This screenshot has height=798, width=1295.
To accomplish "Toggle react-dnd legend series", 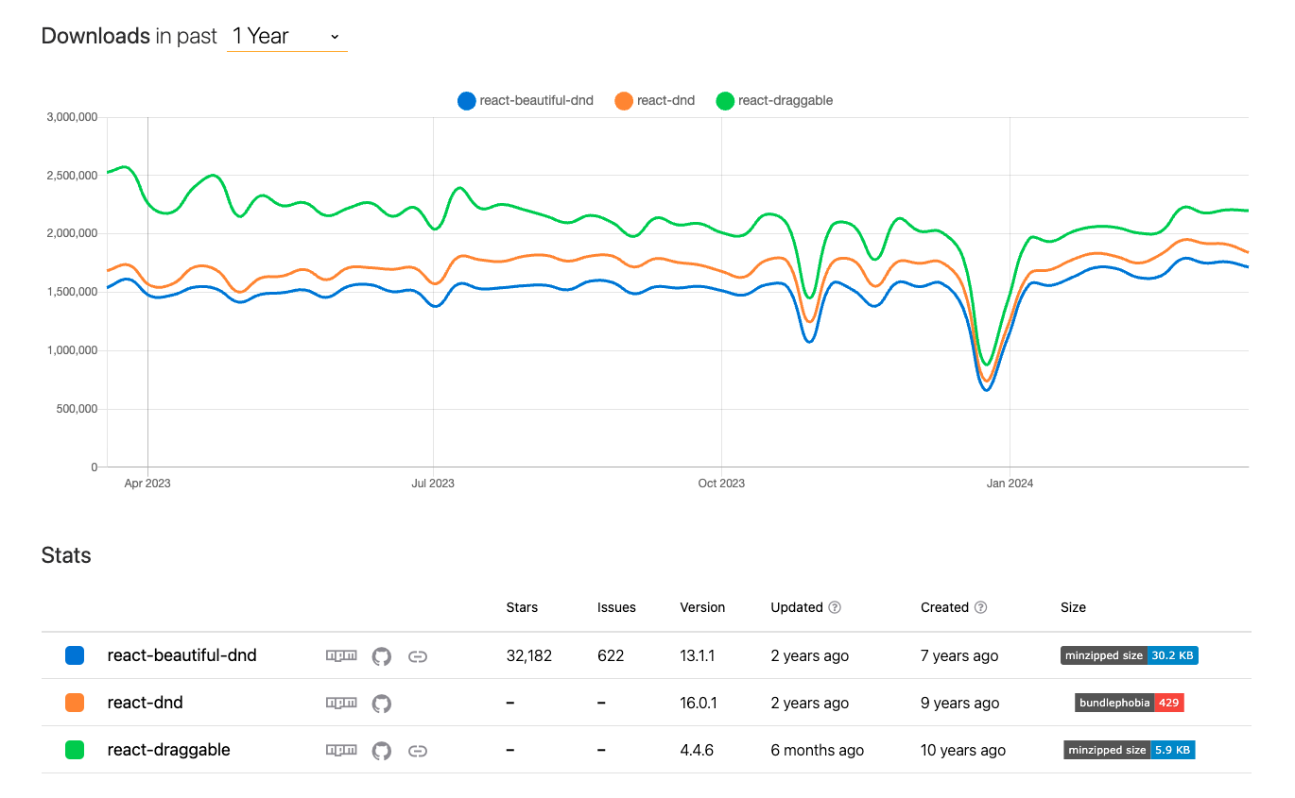I will (x=655, y=100).
